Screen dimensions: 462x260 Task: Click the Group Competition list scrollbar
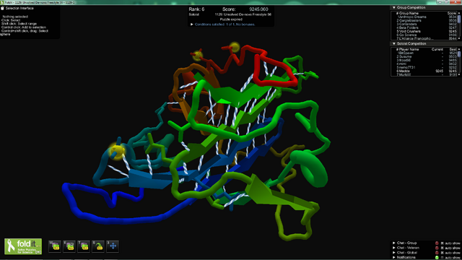point(459,26)
